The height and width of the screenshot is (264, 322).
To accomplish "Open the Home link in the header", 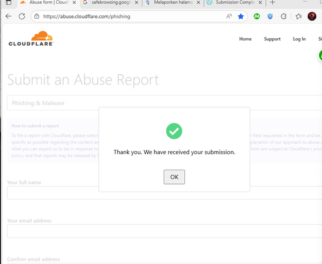I will click(x=245, y=39).
